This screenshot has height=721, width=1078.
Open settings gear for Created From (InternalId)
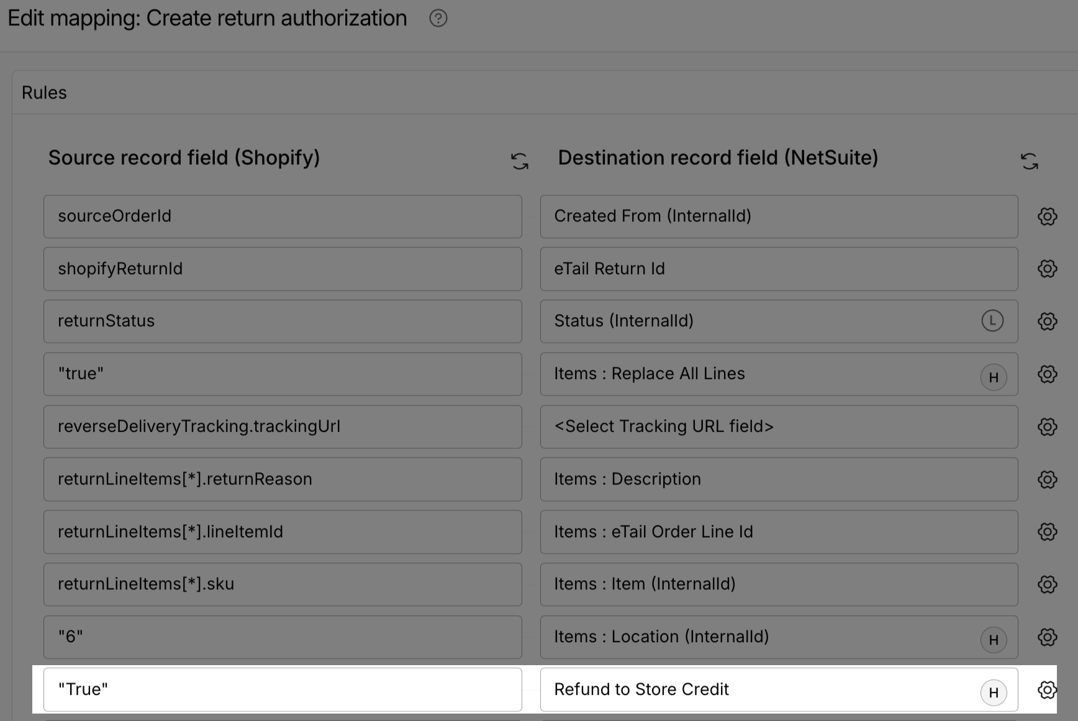(x=1048, y=217)
